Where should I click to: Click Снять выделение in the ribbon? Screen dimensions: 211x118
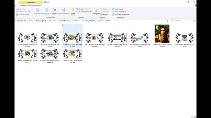119,12
